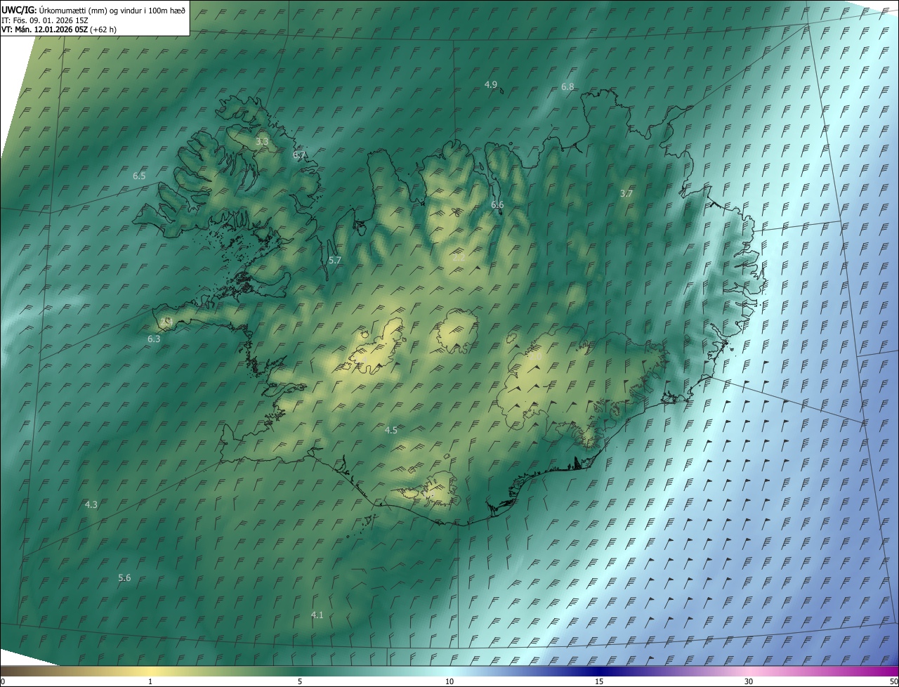Click the map value "4.9"
This screenshot has width=899, height=687.
tap(491, 84)
